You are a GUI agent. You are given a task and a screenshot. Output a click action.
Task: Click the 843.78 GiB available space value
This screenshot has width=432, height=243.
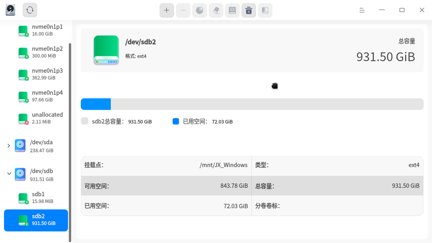[234, 186]
